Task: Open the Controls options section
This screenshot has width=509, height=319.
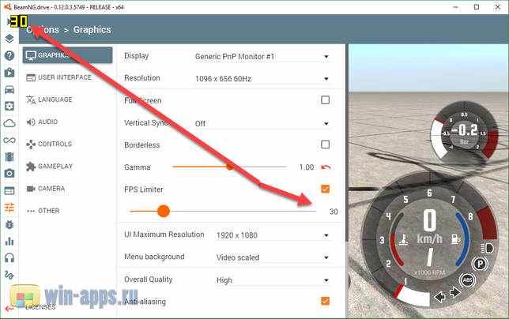Action: 67,144
